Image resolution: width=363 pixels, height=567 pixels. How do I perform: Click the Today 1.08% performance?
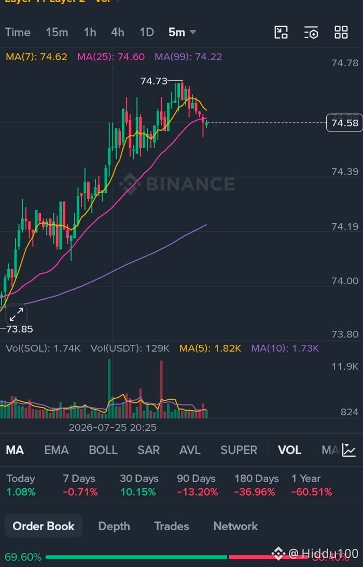(21, 485)
